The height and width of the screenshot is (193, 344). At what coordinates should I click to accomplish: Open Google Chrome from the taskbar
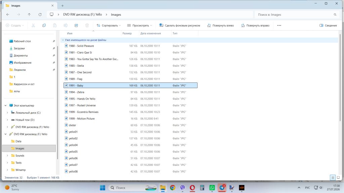[x=173, y=188]
